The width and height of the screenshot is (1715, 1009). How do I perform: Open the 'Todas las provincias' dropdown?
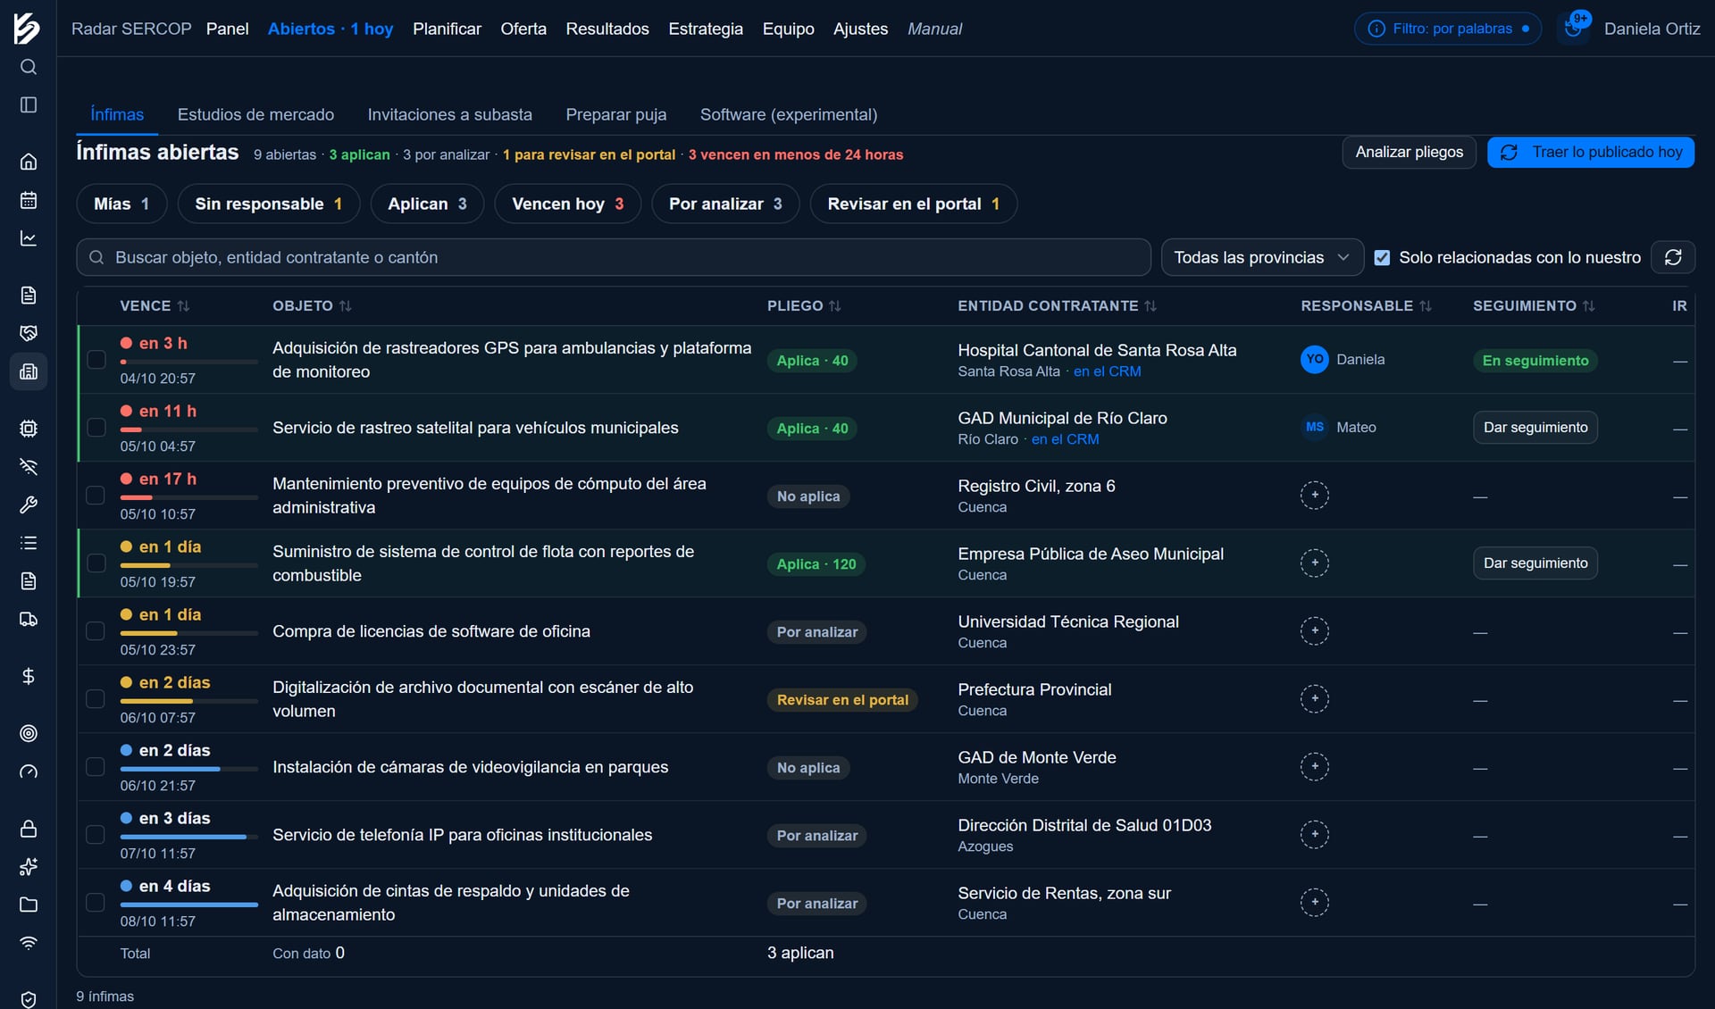(x=1261, y=257)
